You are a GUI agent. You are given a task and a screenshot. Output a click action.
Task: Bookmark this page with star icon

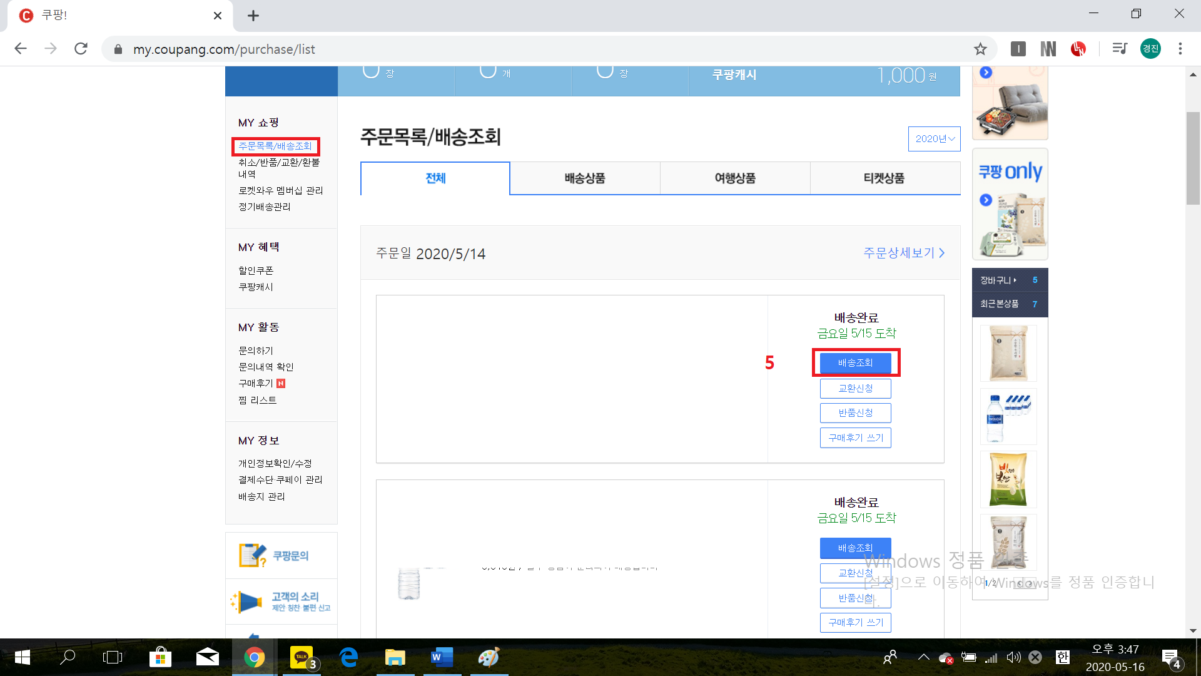pyautogui.click(x=980, y=49)
